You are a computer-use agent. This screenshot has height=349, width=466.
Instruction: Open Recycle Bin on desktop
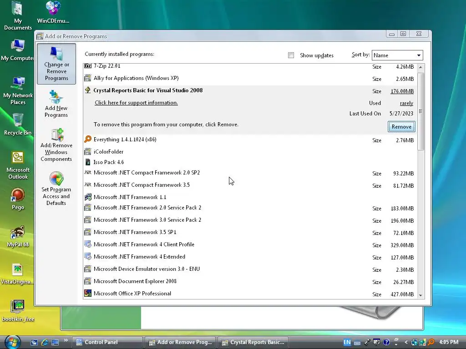point(18,125)
